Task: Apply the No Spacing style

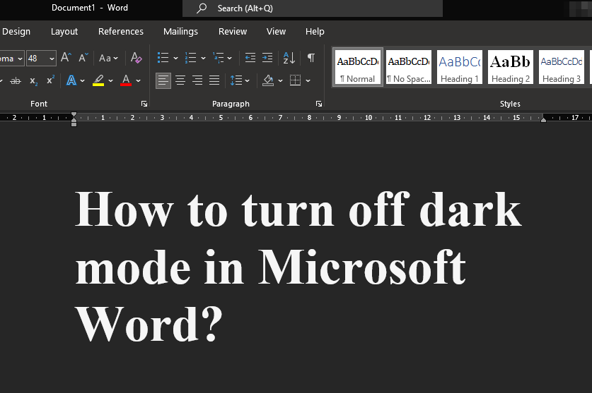Action: coord(409,67)
